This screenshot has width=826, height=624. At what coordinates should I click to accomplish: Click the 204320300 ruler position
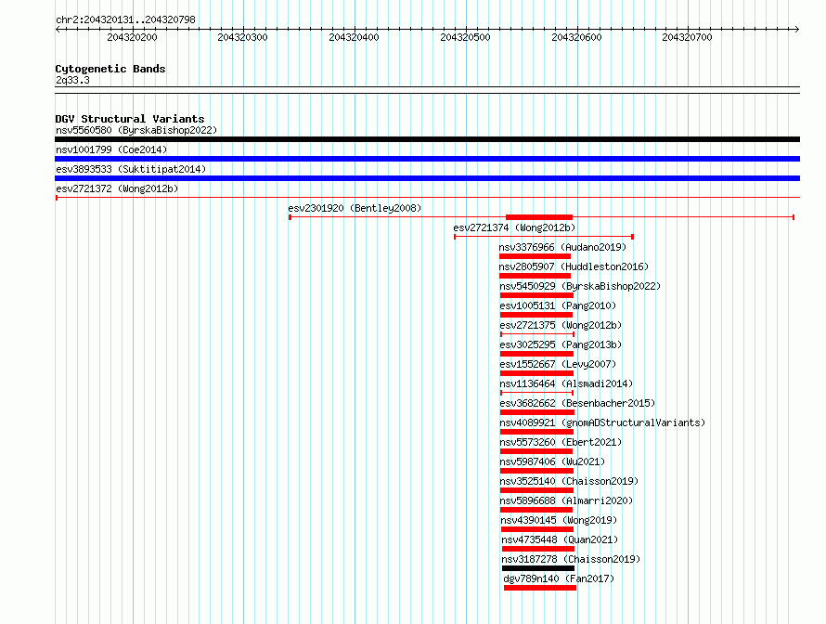(x=243, y=37)
